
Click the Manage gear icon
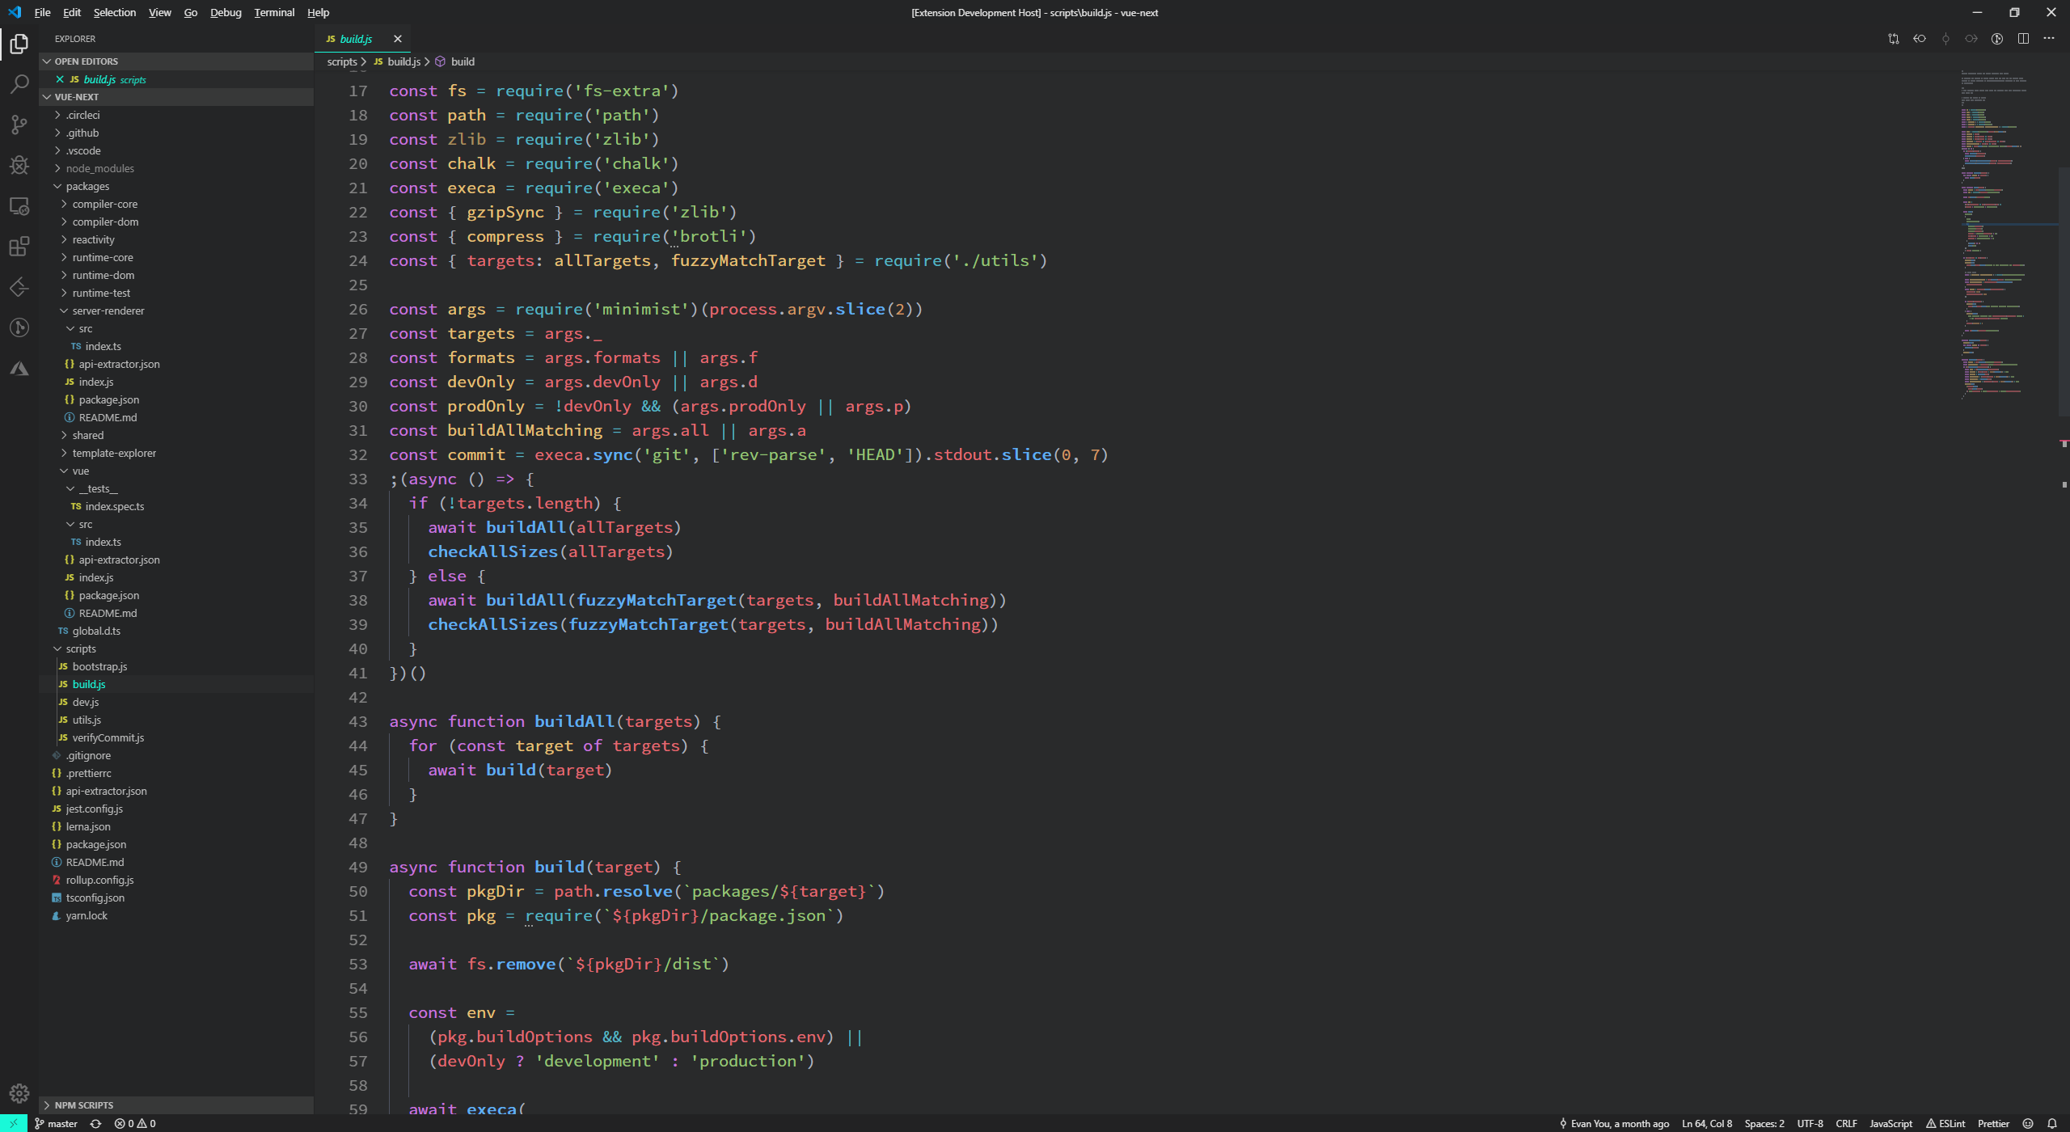19,1093
